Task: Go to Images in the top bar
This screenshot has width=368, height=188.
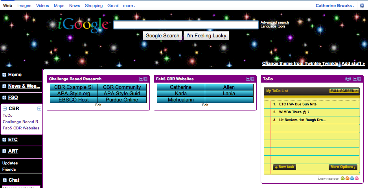Action: click(x=24, y=6)
